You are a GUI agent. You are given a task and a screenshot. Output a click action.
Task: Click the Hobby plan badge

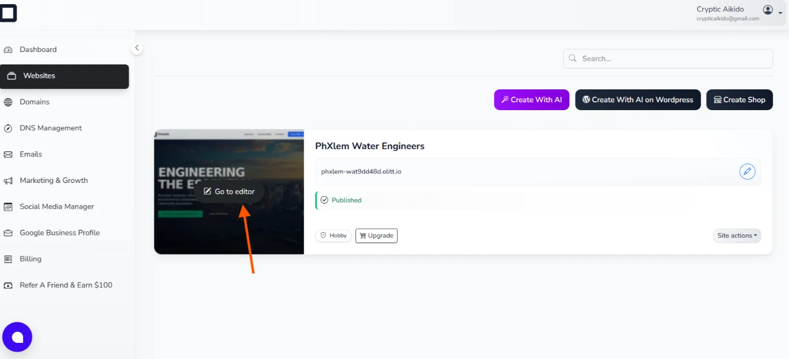click(333, 235)
